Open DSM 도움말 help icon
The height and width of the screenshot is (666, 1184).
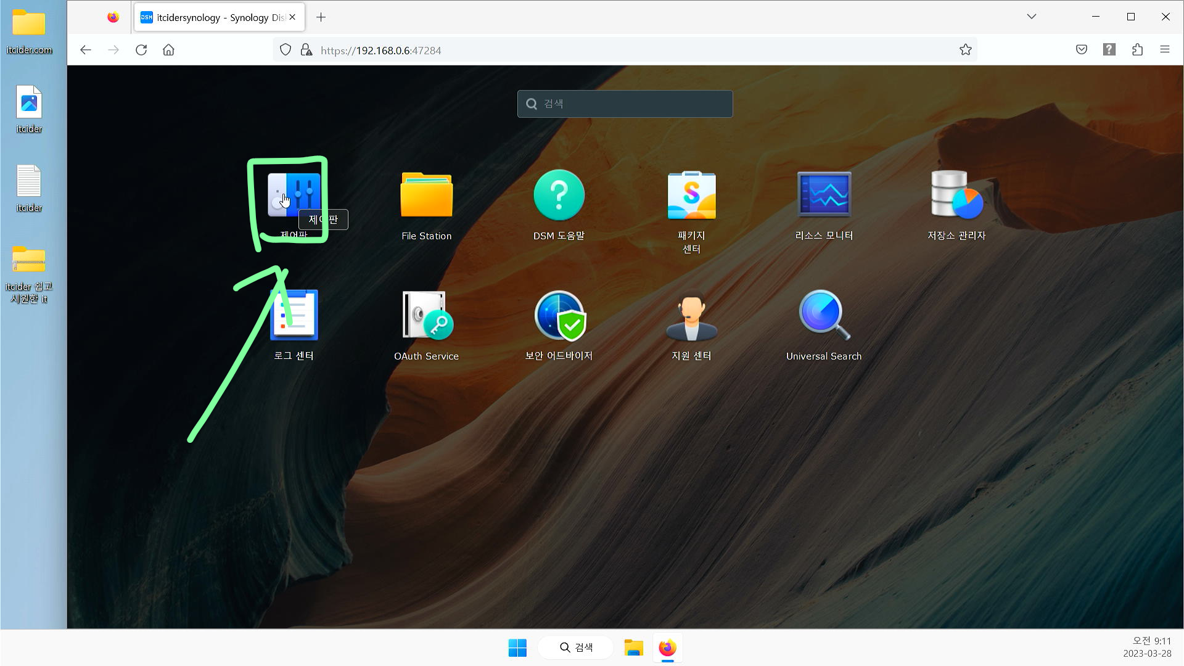click(559, 195)
